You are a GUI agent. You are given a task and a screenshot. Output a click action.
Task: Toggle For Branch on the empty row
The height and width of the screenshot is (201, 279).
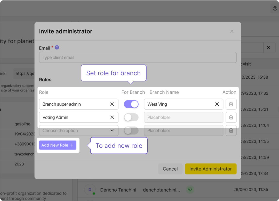click(131, 131)
